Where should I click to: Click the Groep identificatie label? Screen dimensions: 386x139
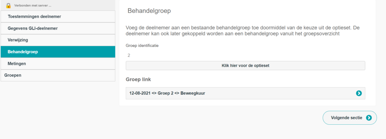pyautogui.click(x=142, y=45)
